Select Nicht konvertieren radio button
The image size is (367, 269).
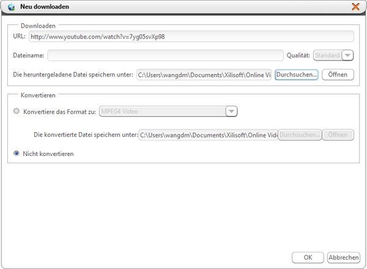pyautogui.click(x=17, y=153)
